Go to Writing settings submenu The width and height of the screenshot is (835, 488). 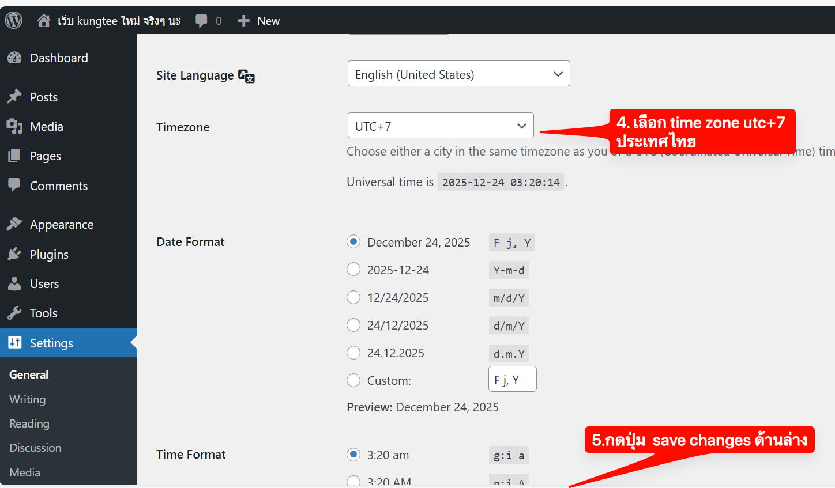pyautogui.click(x=27, y=399)
